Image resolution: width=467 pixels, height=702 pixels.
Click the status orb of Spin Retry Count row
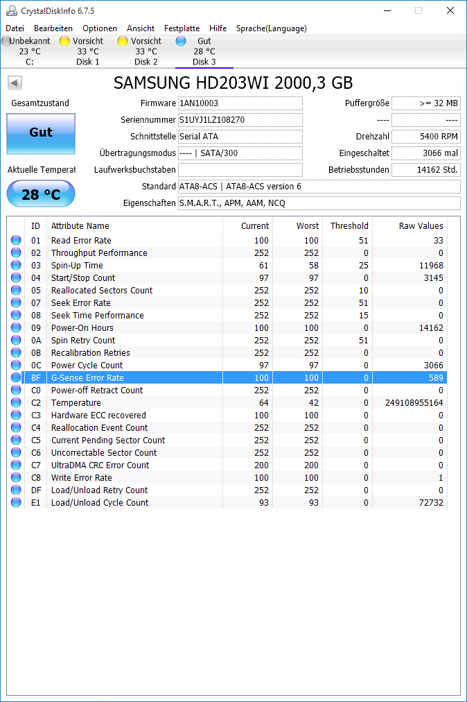pos(16,341)
